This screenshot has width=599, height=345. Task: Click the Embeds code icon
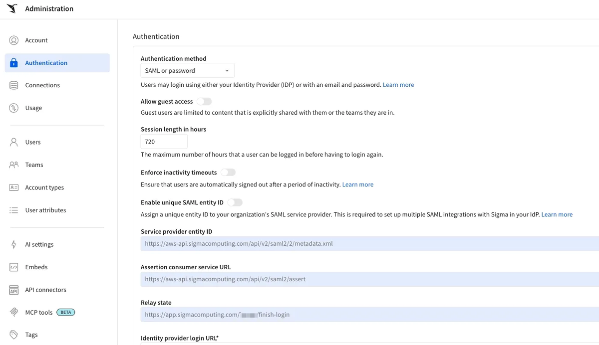pos(14,267)
